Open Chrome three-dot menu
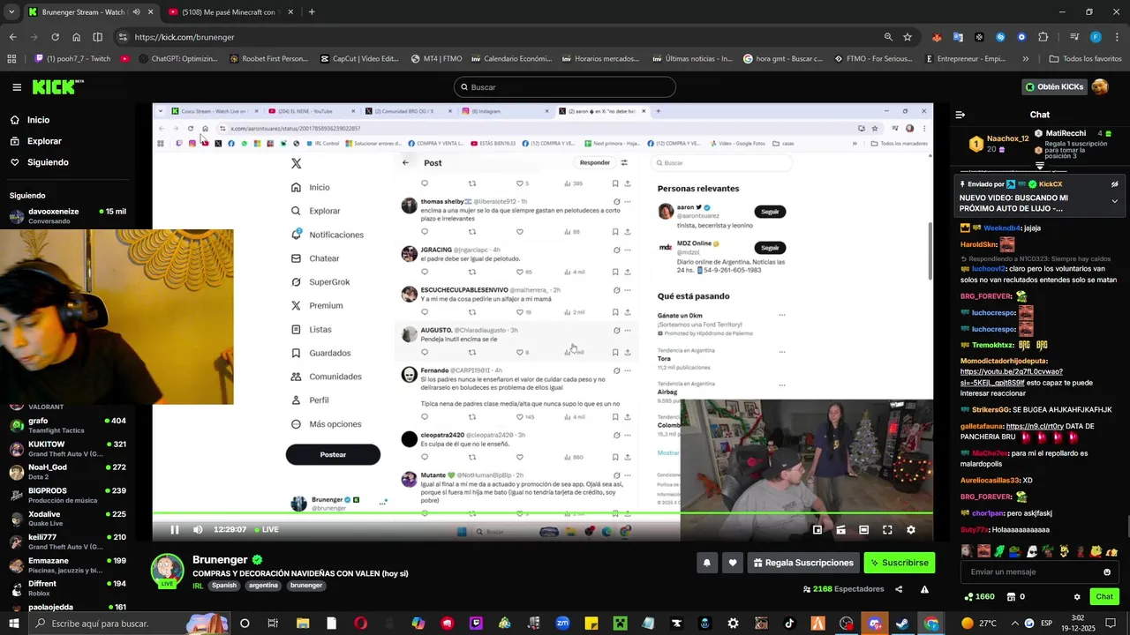 coord(1116,37)
